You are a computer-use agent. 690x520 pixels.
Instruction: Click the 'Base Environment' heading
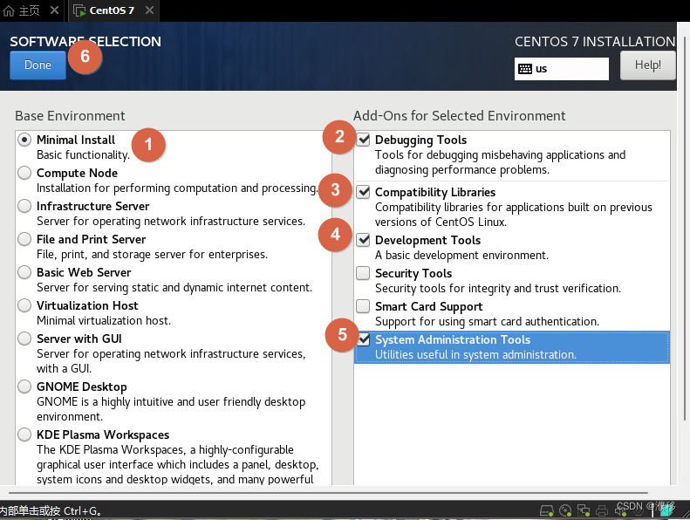coord(70,116)
